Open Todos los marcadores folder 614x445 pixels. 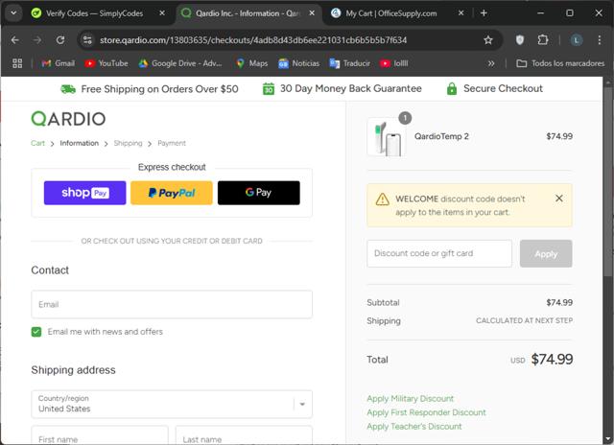pos(560,63)
